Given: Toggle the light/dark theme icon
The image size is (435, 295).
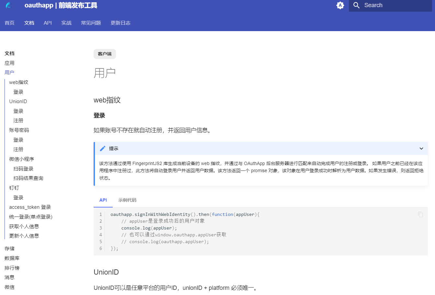Looking at the screenshot, I should (x=340, y=5).
